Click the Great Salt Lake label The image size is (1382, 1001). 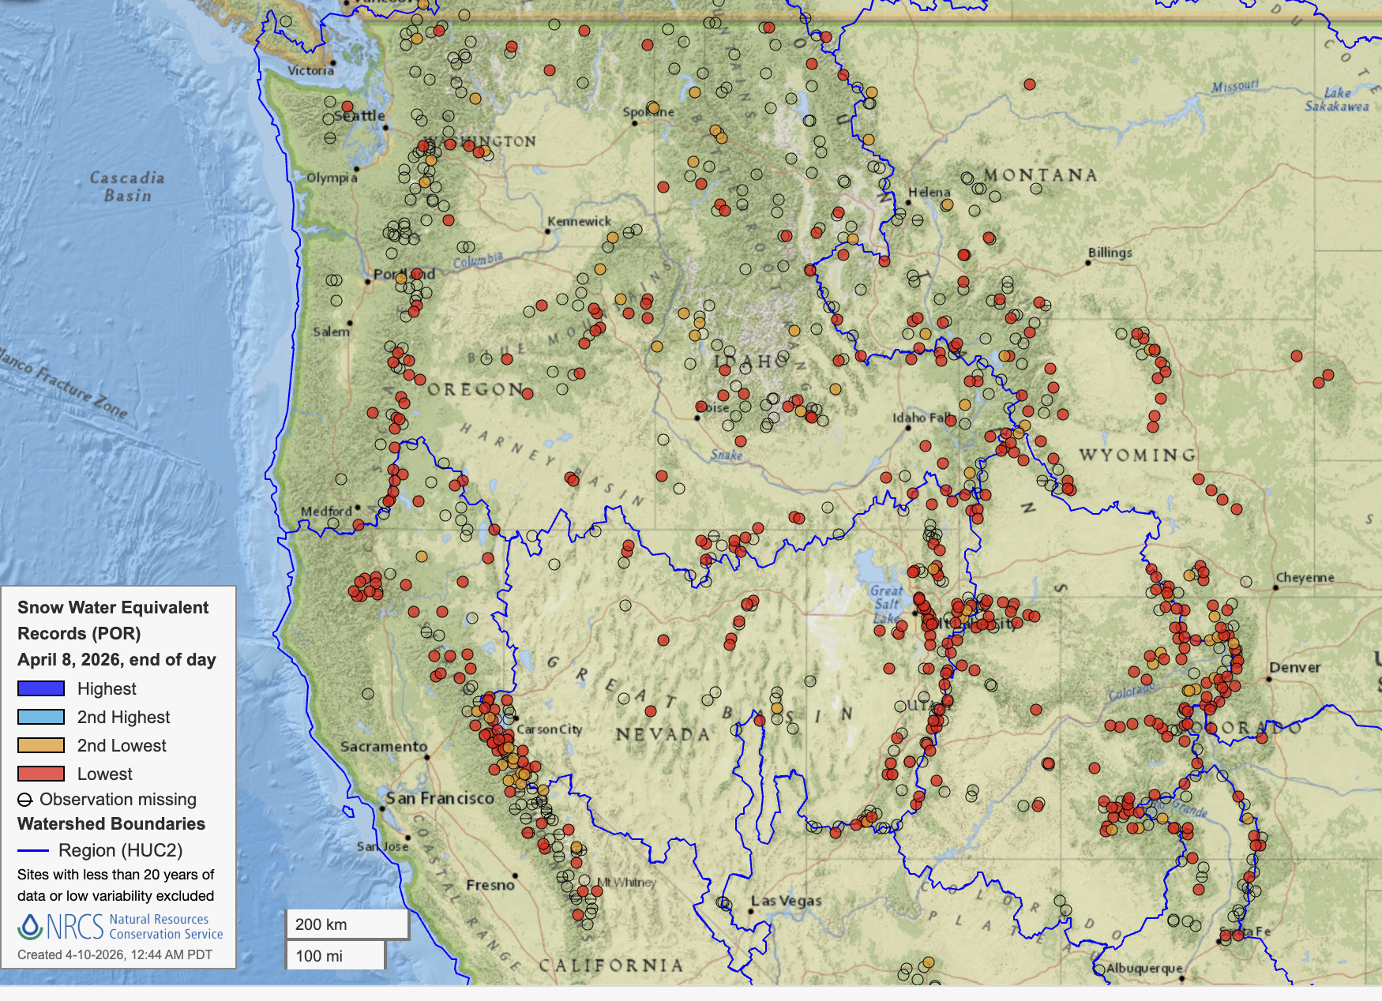coord(886,604)
